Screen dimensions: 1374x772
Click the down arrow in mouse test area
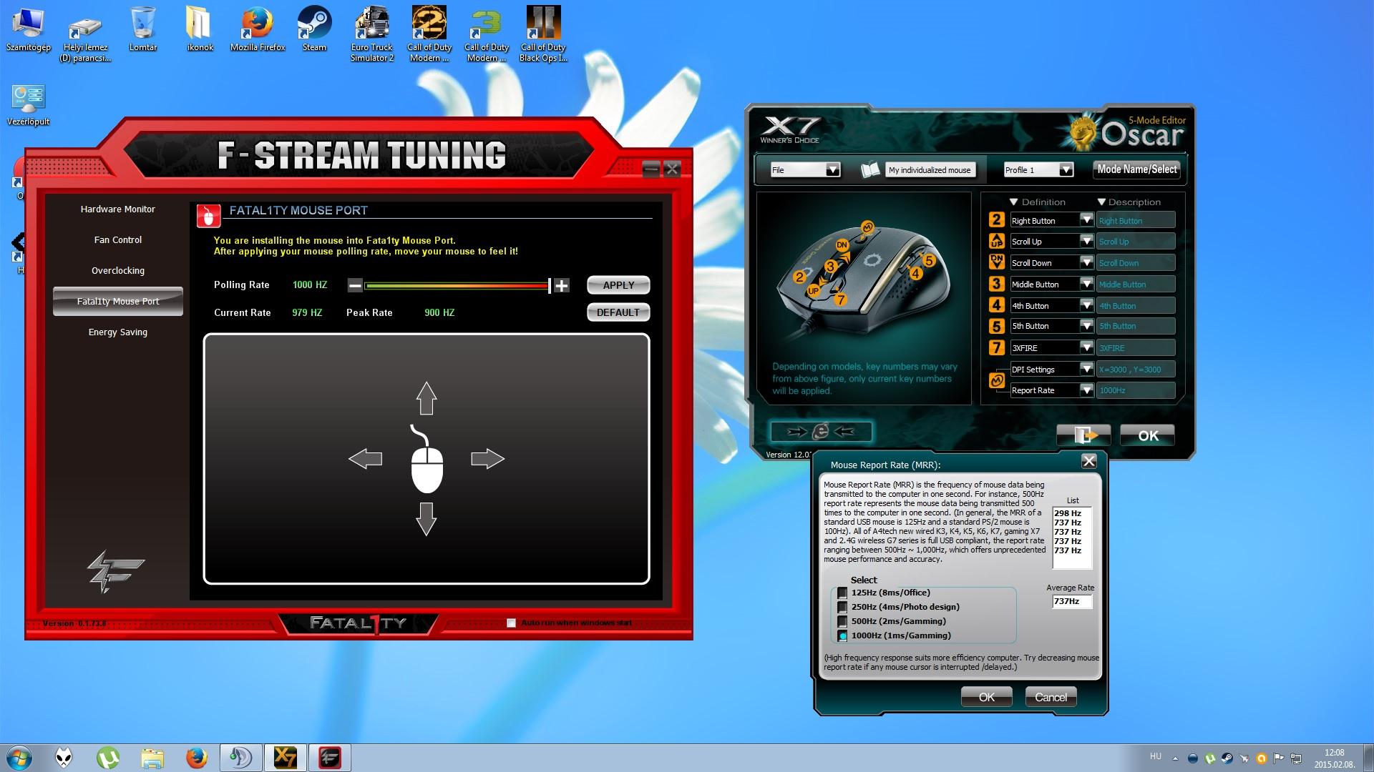(427, 519)
